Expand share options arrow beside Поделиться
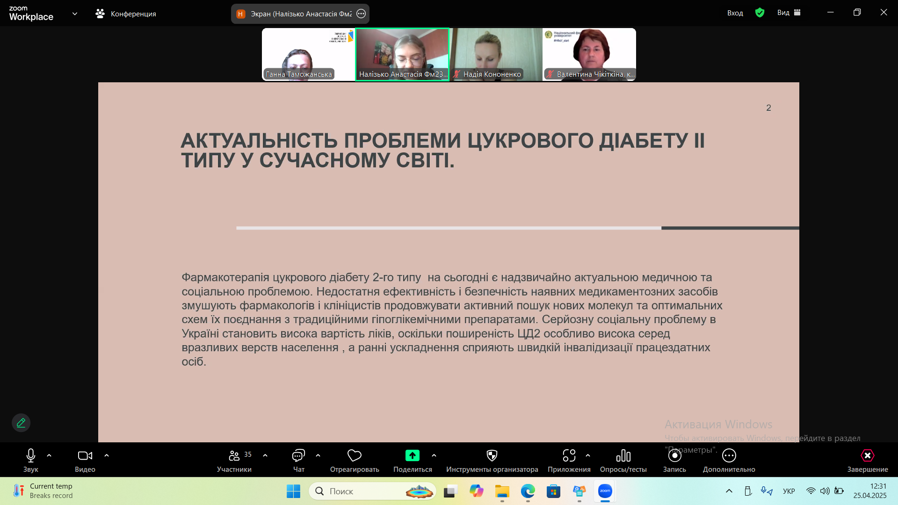The image size is (898, 505). point(434,455)
